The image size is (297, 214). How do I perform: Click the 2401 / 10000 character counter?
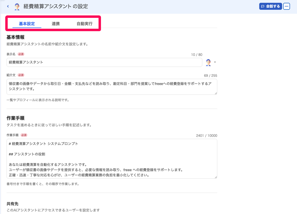[x=207, y=136]
